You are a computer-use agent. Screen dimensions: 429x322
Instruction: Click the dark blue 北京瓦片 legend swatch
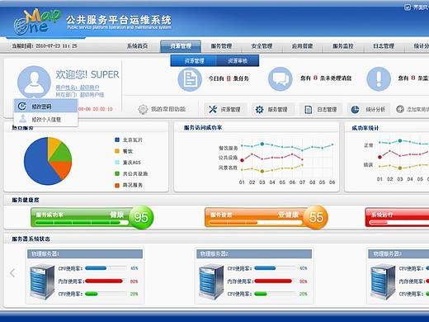[x=117, y=140]
